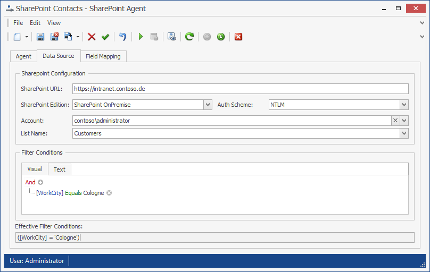Expand the Auth Scheme dropdown arrow
Image resolution: width=430 pixels, height=272 pixels.
404,105
